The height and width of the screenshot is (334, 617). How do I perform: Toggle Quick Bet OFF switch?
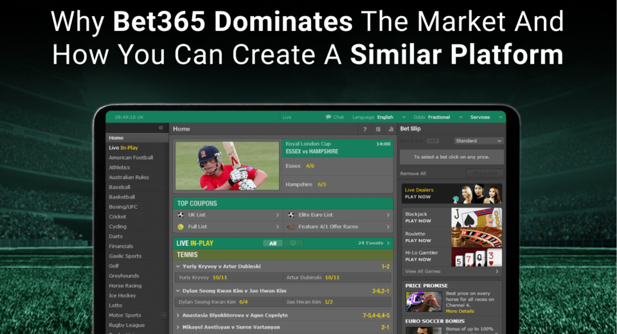[433, 141]
